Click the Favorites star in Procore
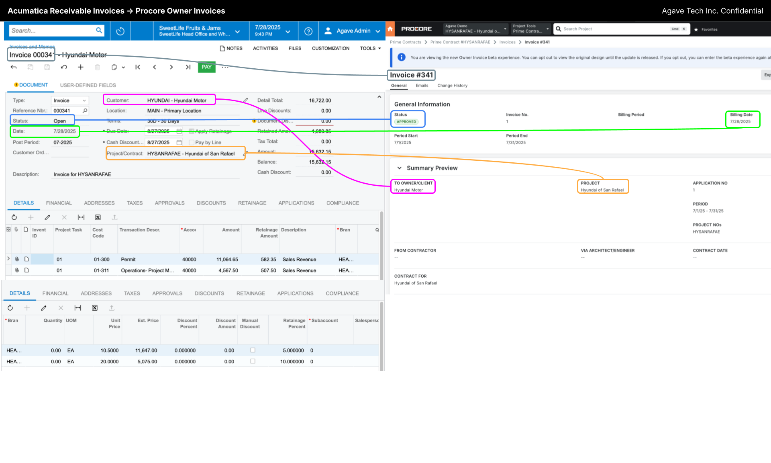 pyautogui.click(x=696, y=29)
